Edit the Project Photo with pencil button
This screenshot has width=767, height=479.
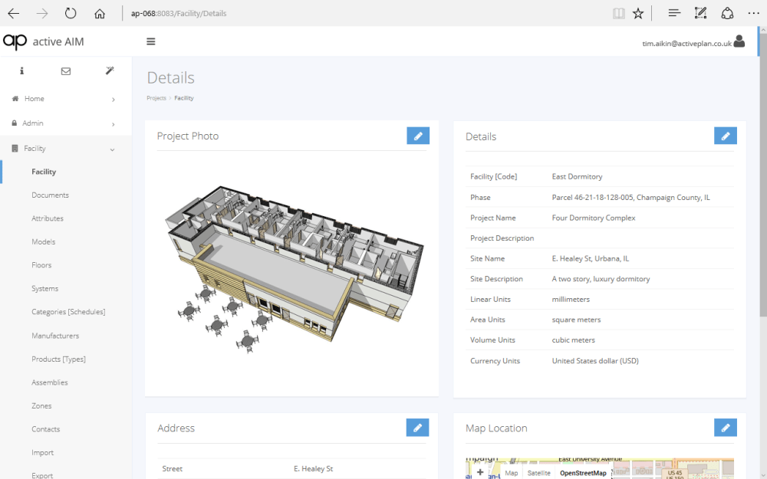click(418, 136)
